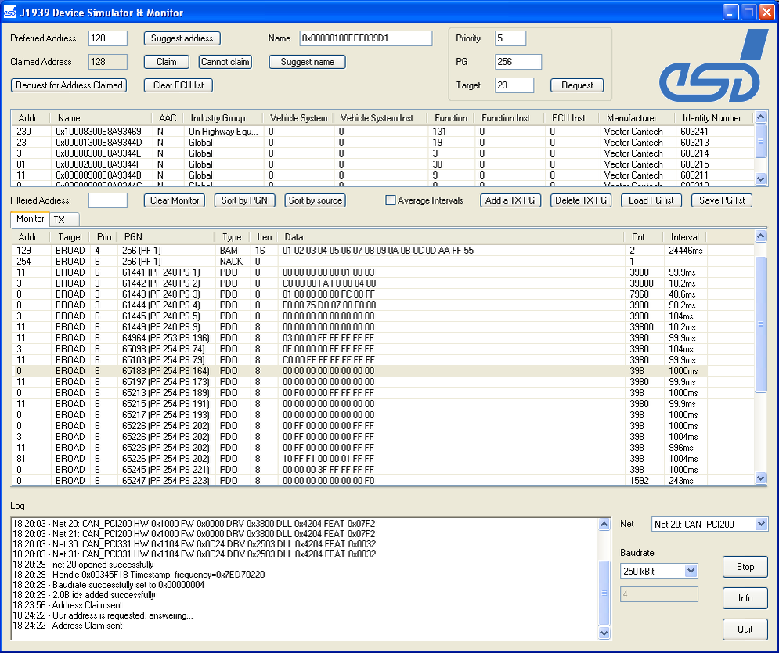Viewport: 779px width, 653px height.
Task: Click the Cannot claim button
Action: pyautogui.click(x=225, y=62)
